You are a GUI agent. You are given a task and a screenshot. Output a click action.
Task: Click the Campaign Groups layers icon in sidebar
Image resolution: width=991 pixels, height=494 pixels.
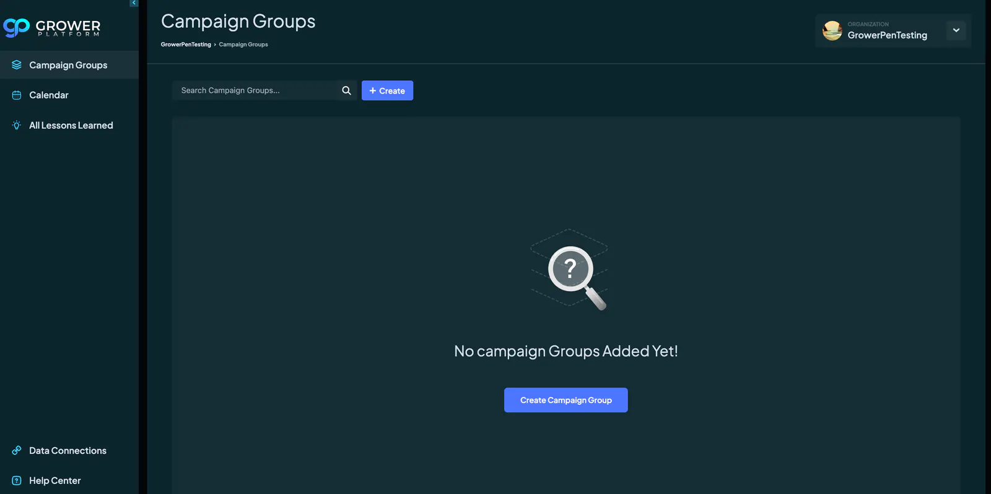[x=17, y=65]
